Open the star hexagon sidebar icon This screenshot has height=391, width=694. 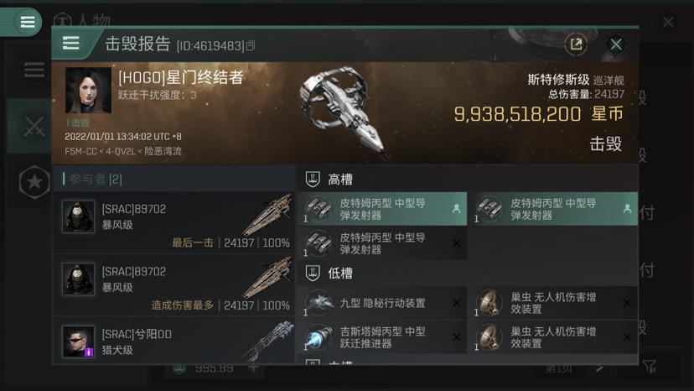[x=34, y=182]
